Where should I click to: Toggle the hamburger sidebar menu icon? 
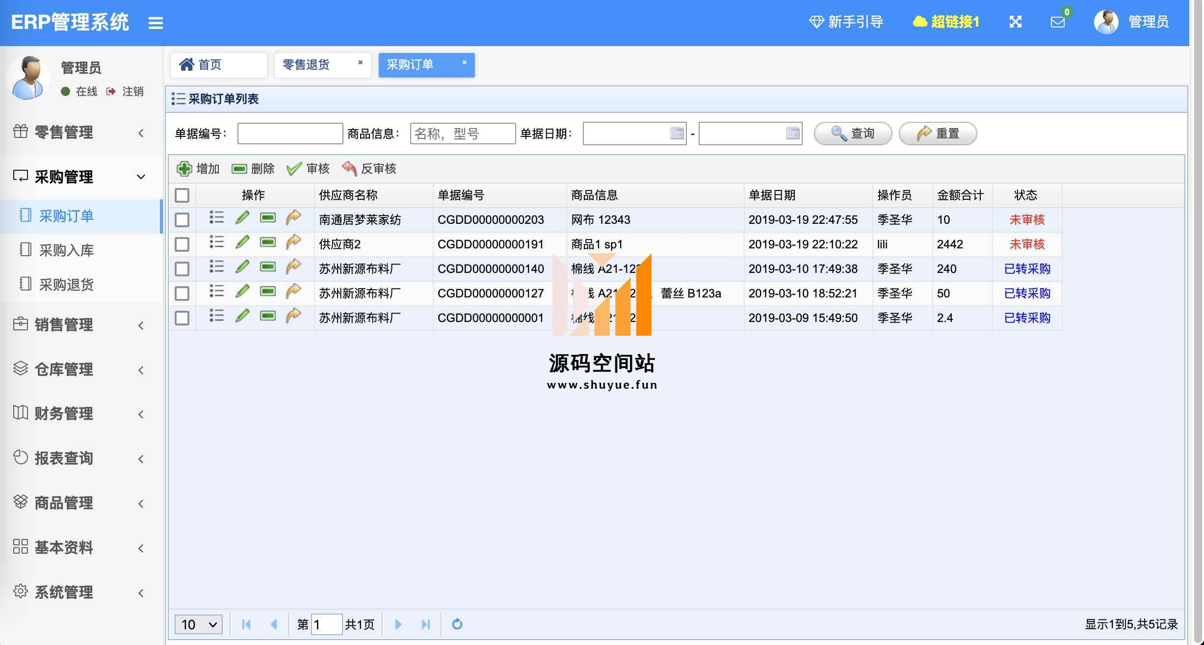[x=156, y=23]
